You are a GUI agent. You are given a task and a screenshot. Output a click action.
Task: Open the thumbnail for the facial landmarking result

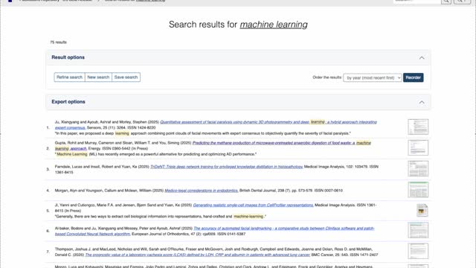[418, 230]
